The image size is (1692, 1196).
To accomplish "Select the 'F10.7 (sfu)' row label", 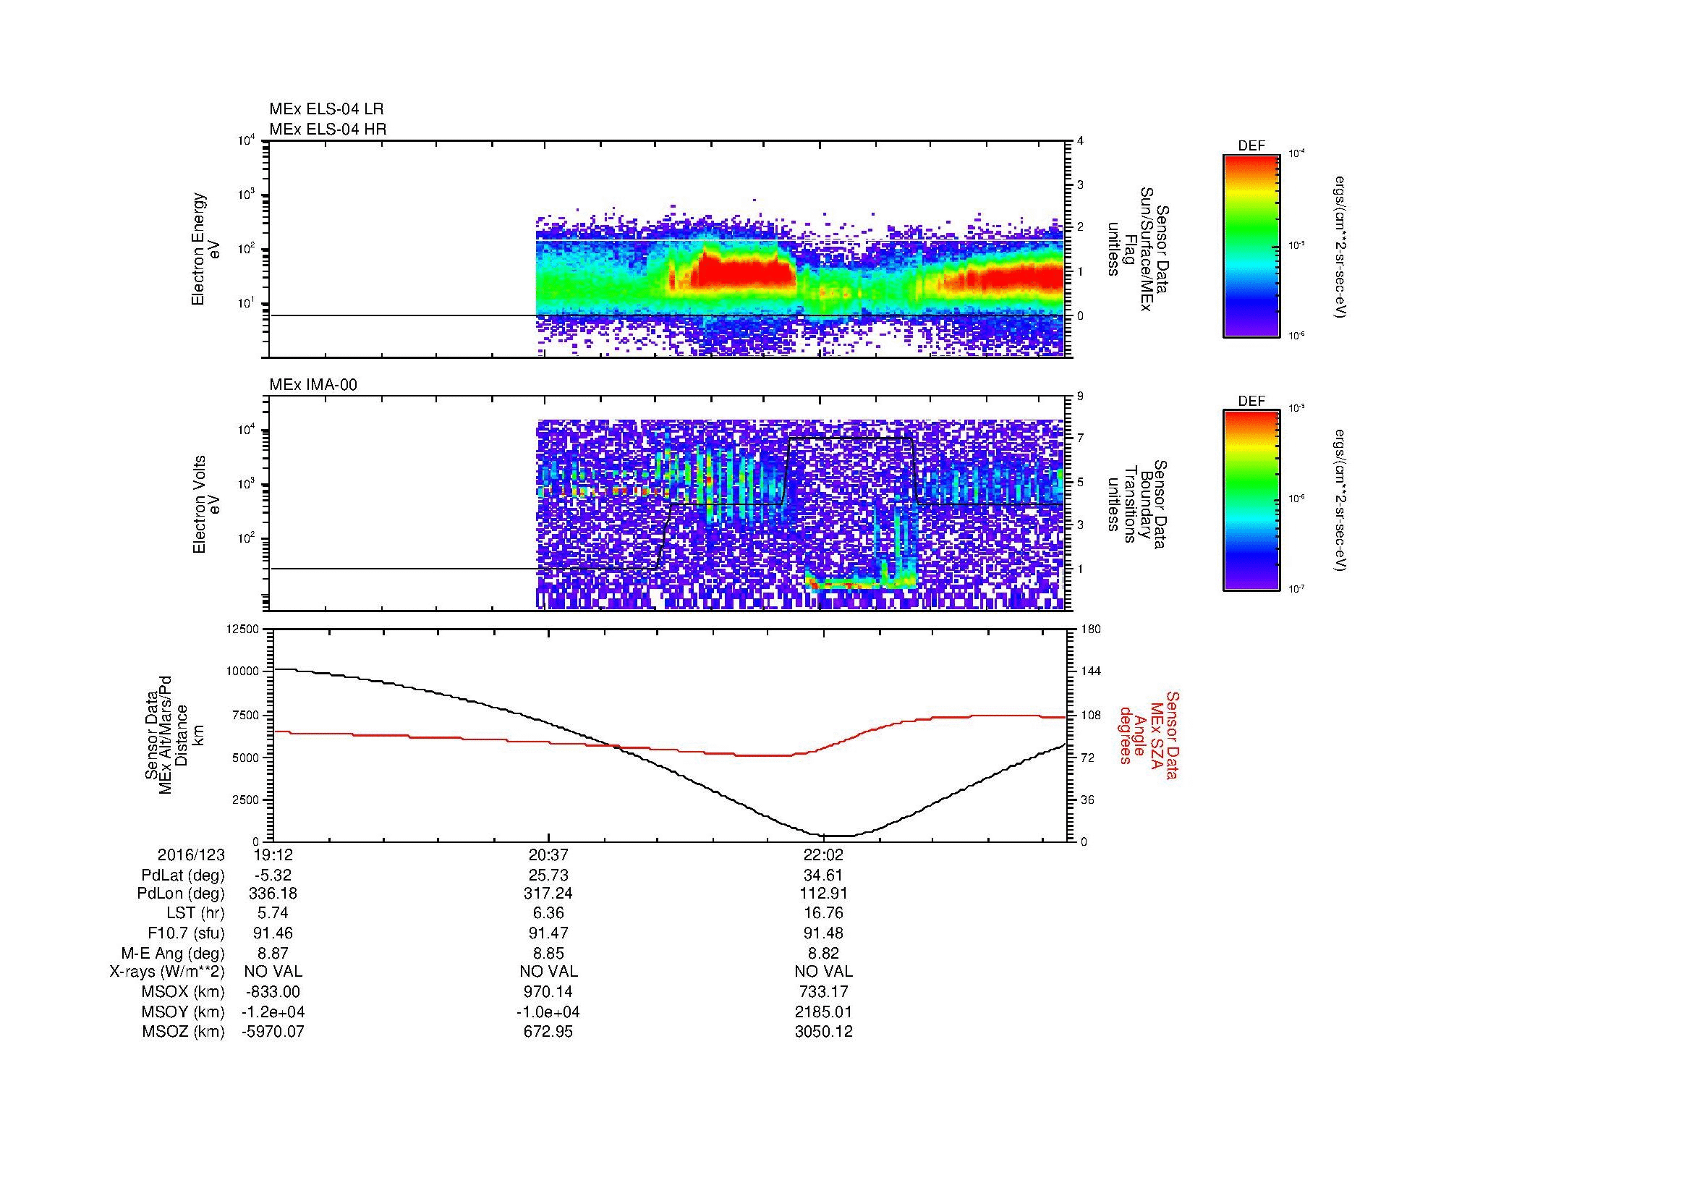I will (x=187, y=933).
